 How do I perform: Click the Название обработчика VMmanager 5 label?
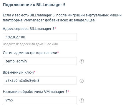tap(35, 92)
